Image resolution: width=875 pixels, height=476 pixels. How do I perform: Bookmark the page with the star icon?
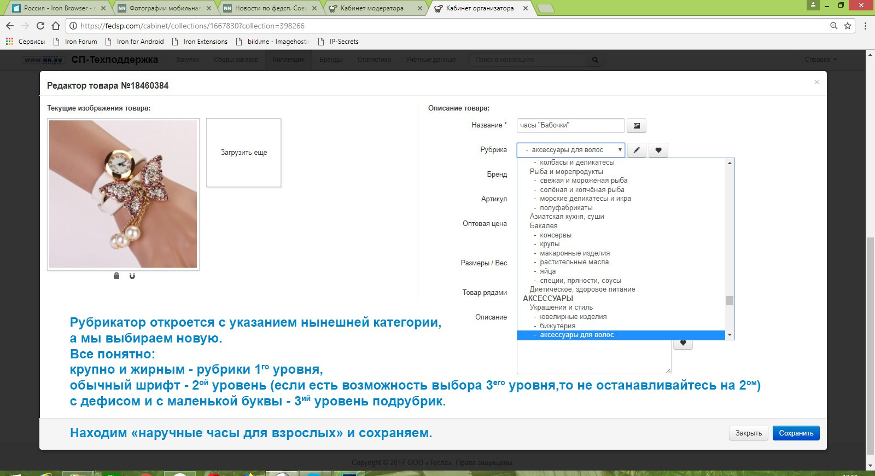coord(848,26)
